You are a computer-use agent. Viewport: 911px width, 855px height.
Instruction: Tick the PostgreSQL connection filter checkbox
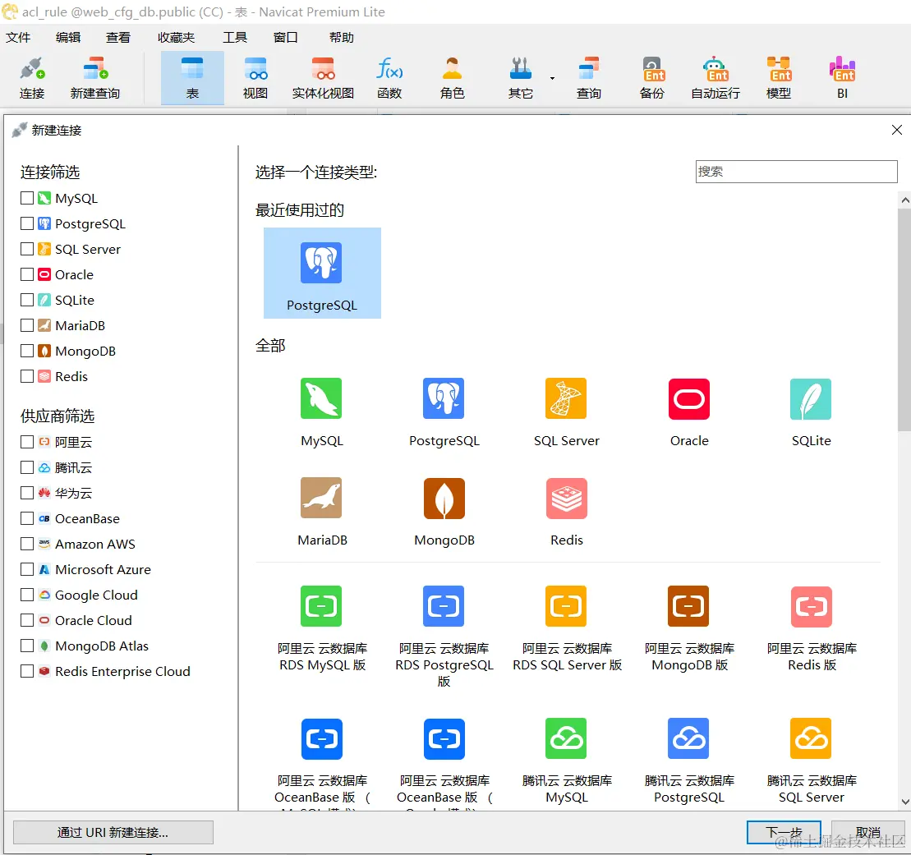(27, 223)
